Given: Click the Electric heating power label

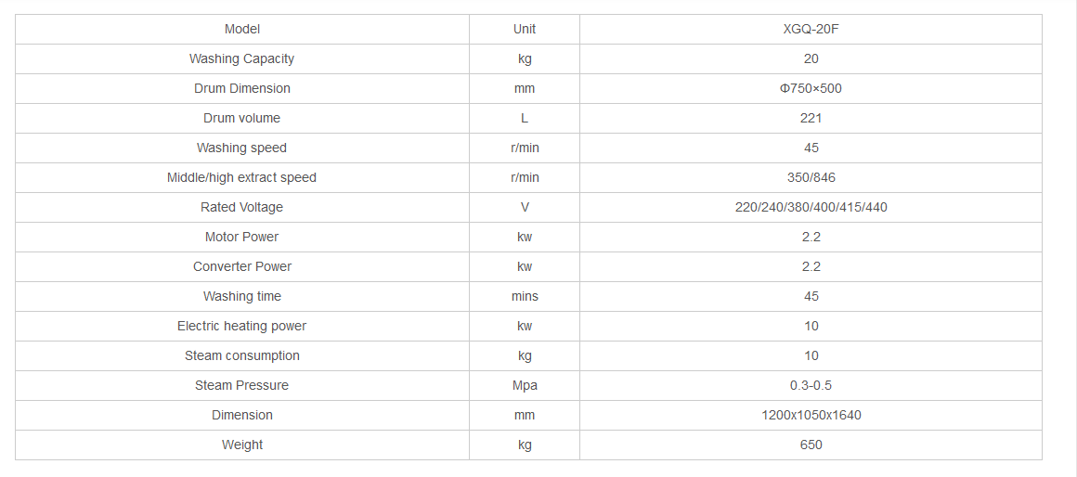Looking at the screenshot, I should 241,326.
